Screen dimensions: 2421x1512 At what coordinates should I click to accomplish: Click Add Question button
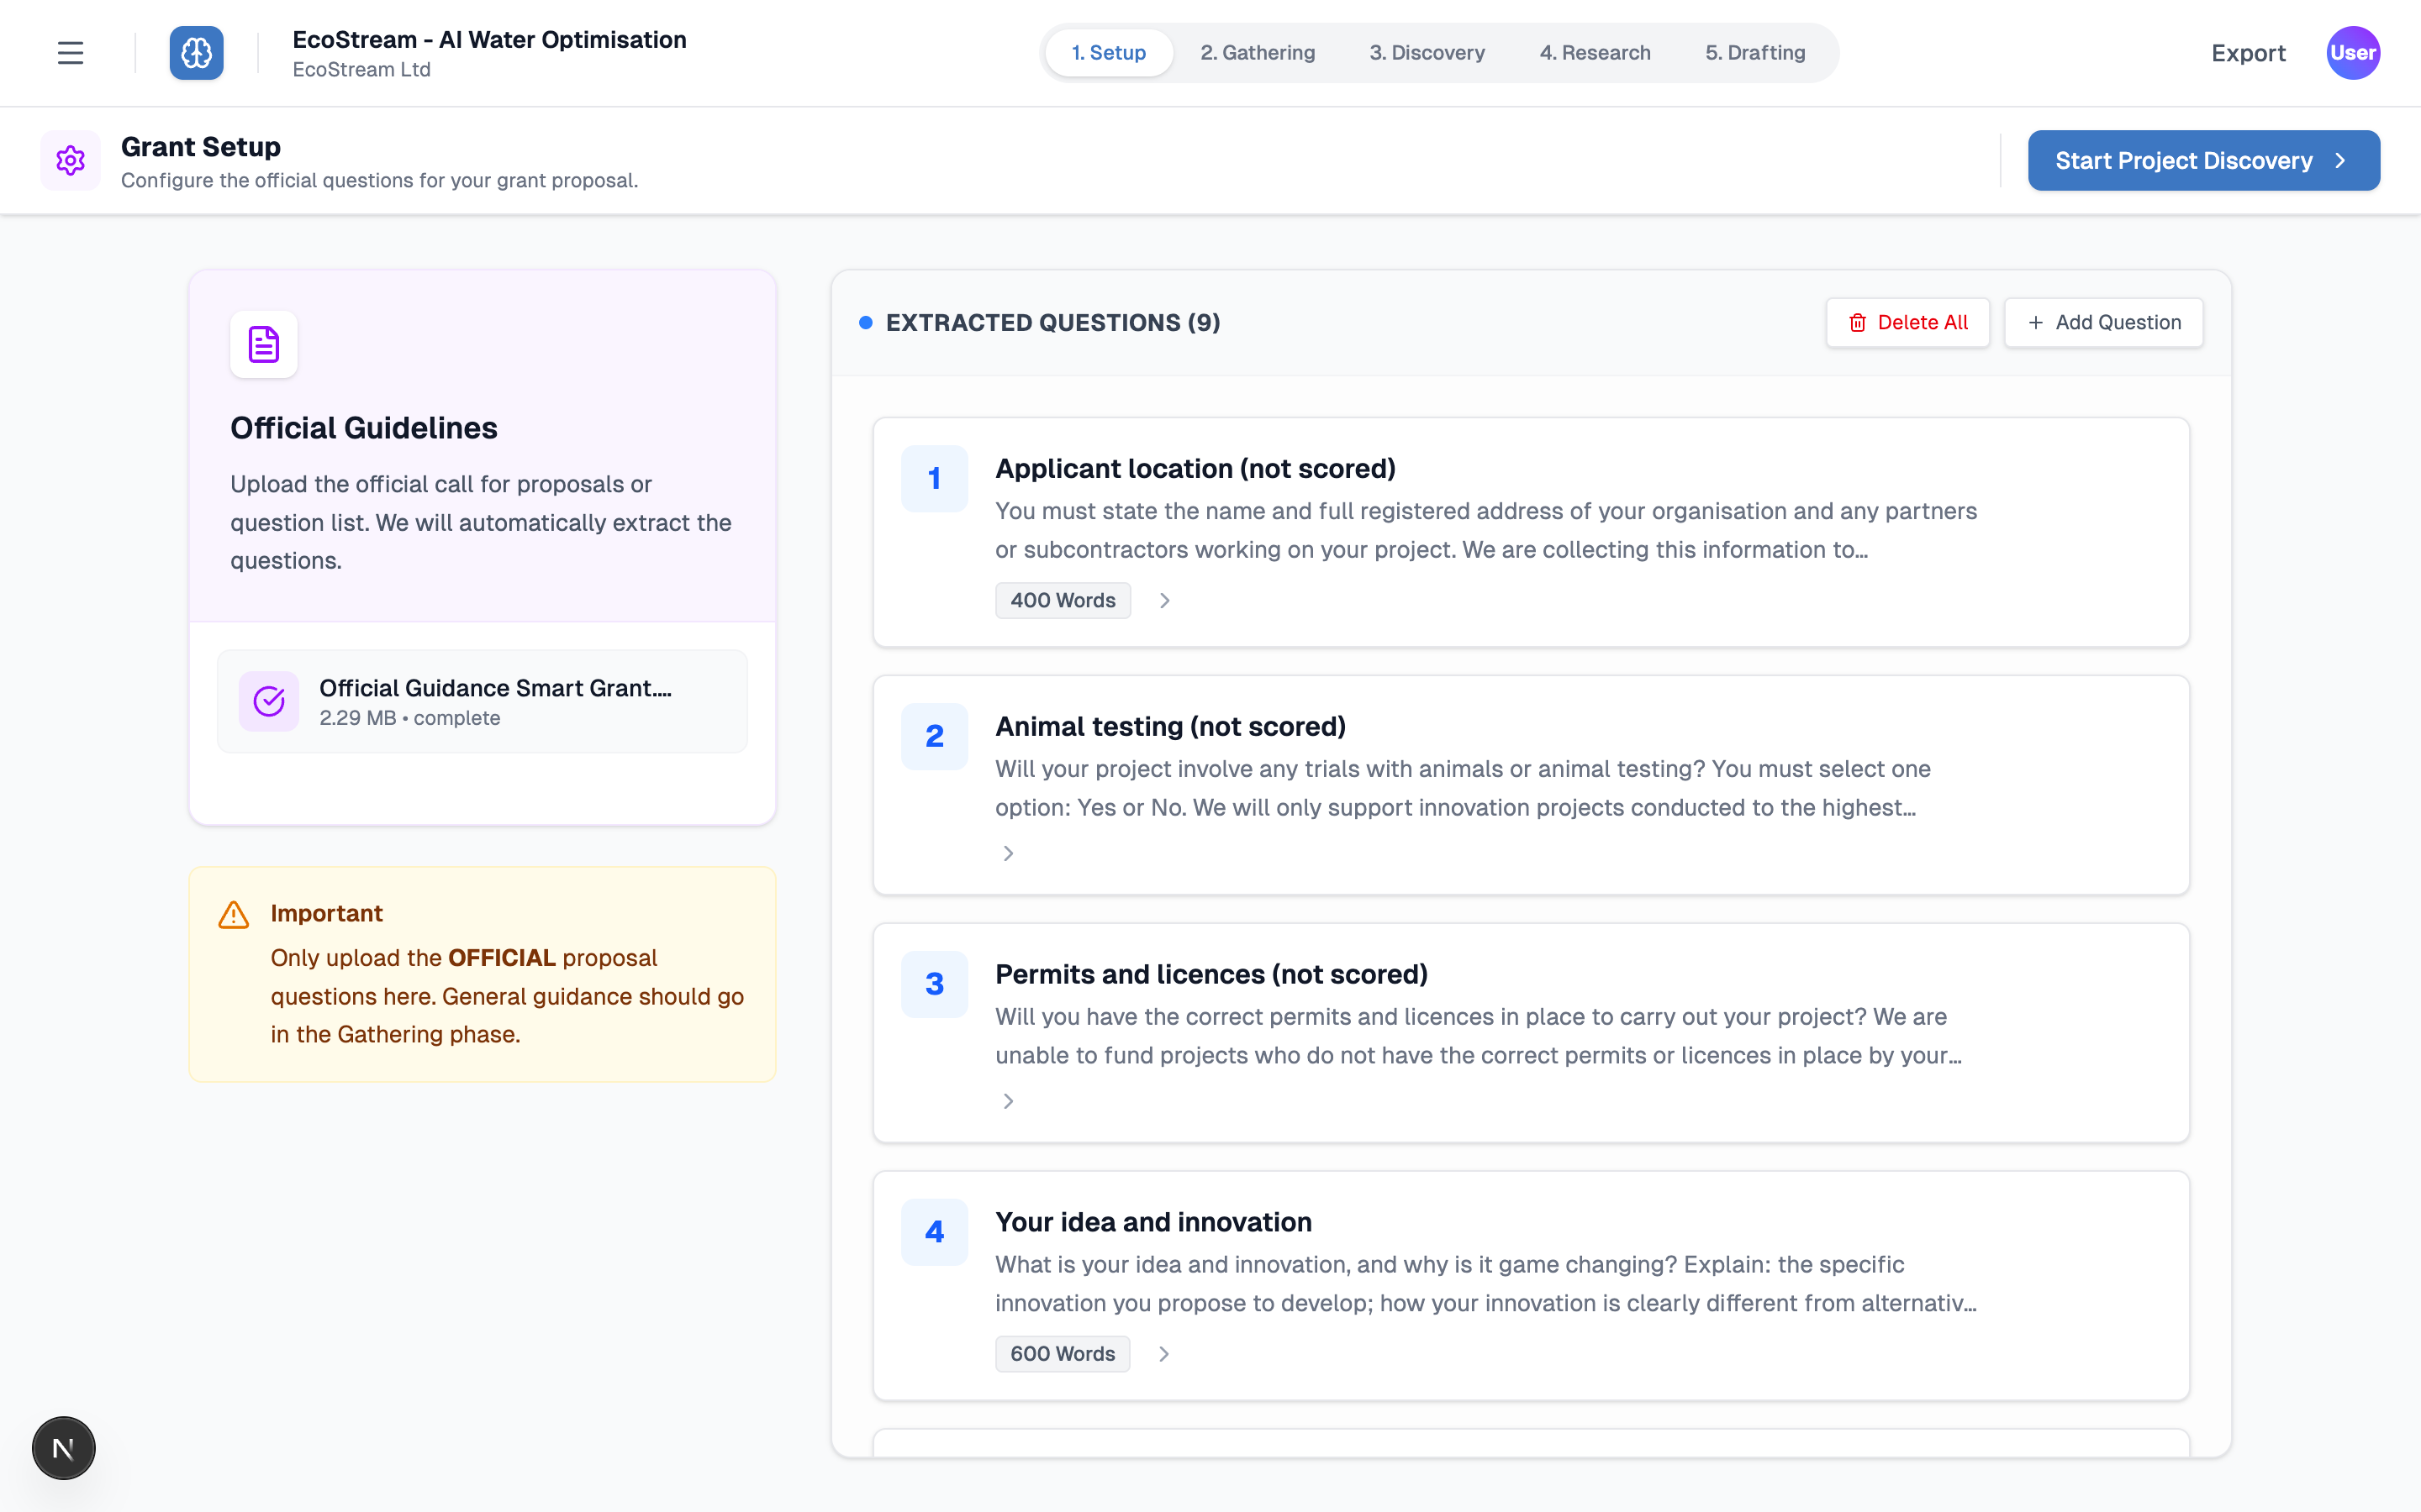[x=2103, y=323]
